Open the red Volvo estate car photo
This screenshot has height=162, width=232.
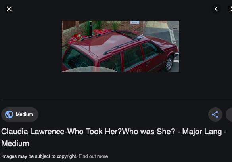[121, 46]
